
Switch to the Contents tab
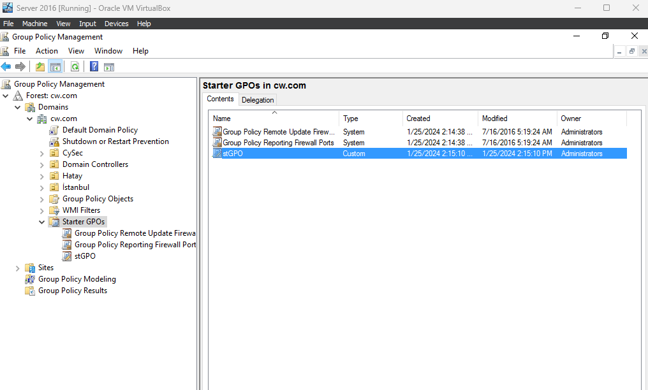pyautogui.click(x=220, y=99)
